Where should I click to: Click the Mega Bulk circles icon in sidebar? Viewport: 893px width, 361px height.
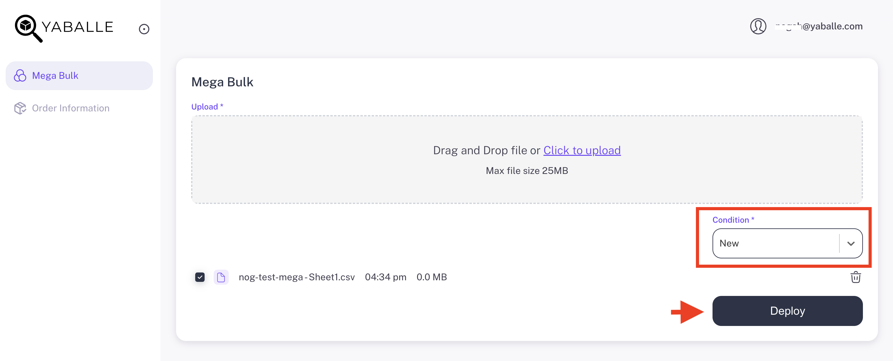tap(20, 75)
